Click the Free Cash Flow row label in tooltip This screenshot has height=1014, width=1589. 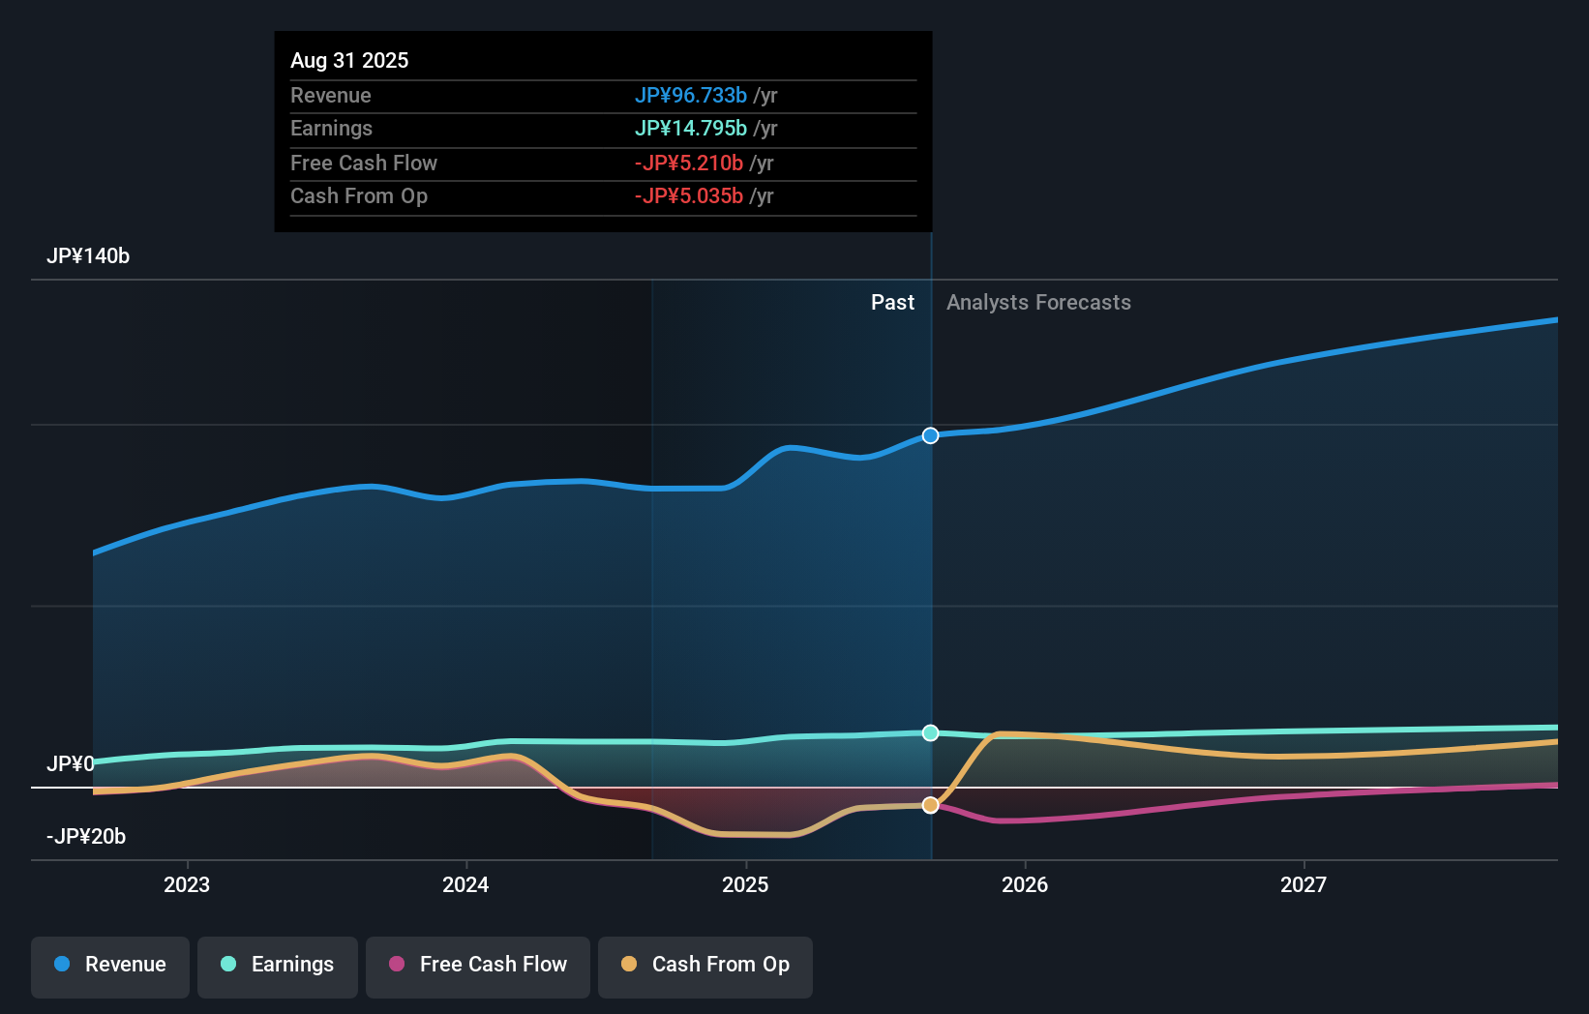click(x=364, y=163)
